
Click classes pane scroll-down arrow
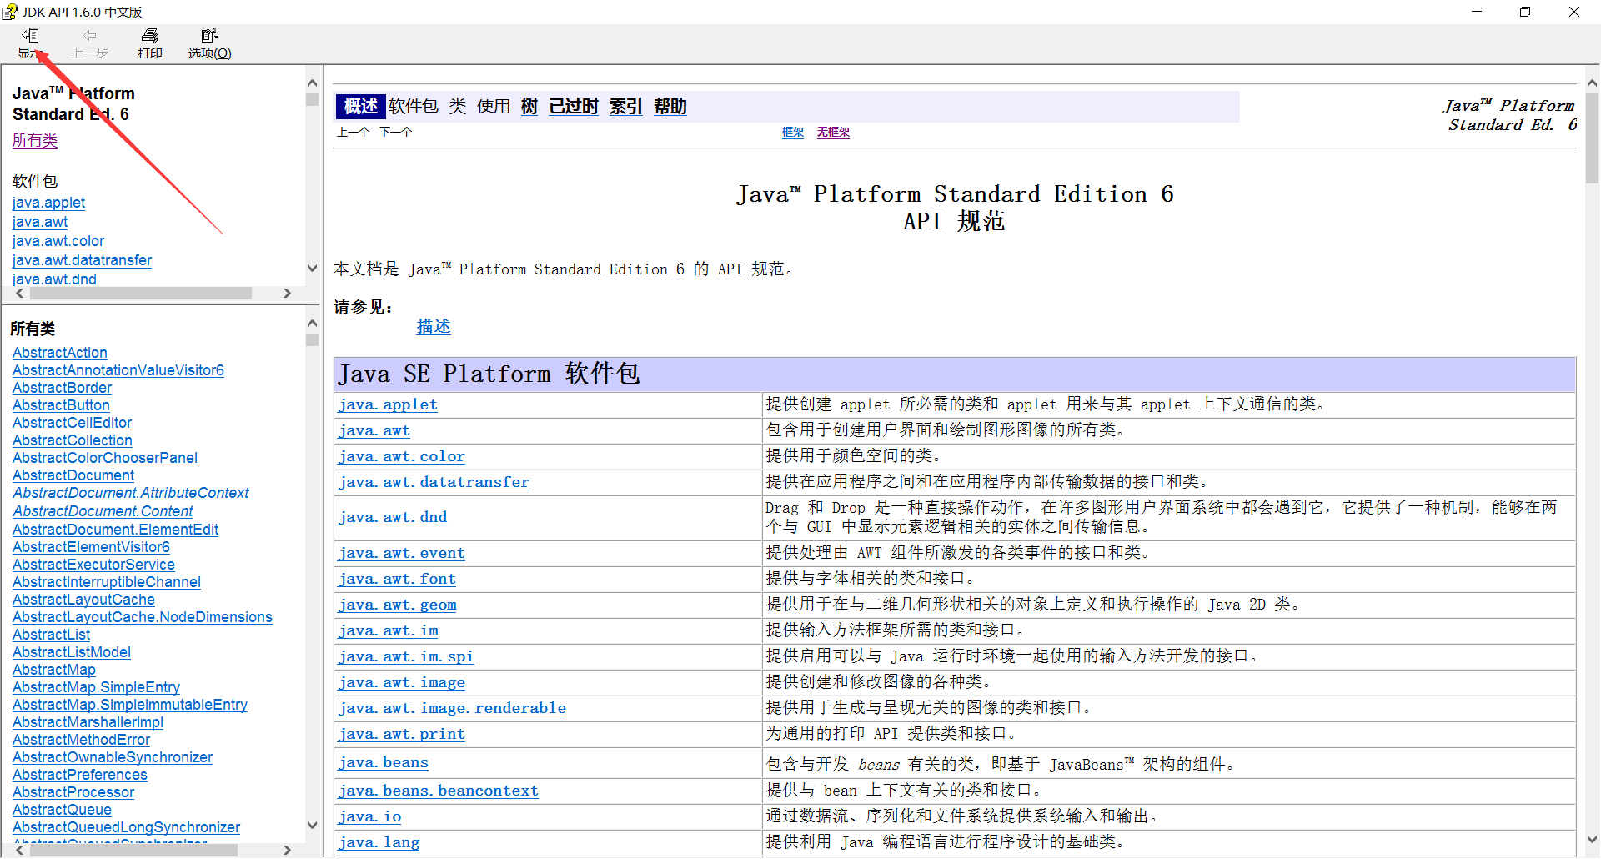(312, 826)
